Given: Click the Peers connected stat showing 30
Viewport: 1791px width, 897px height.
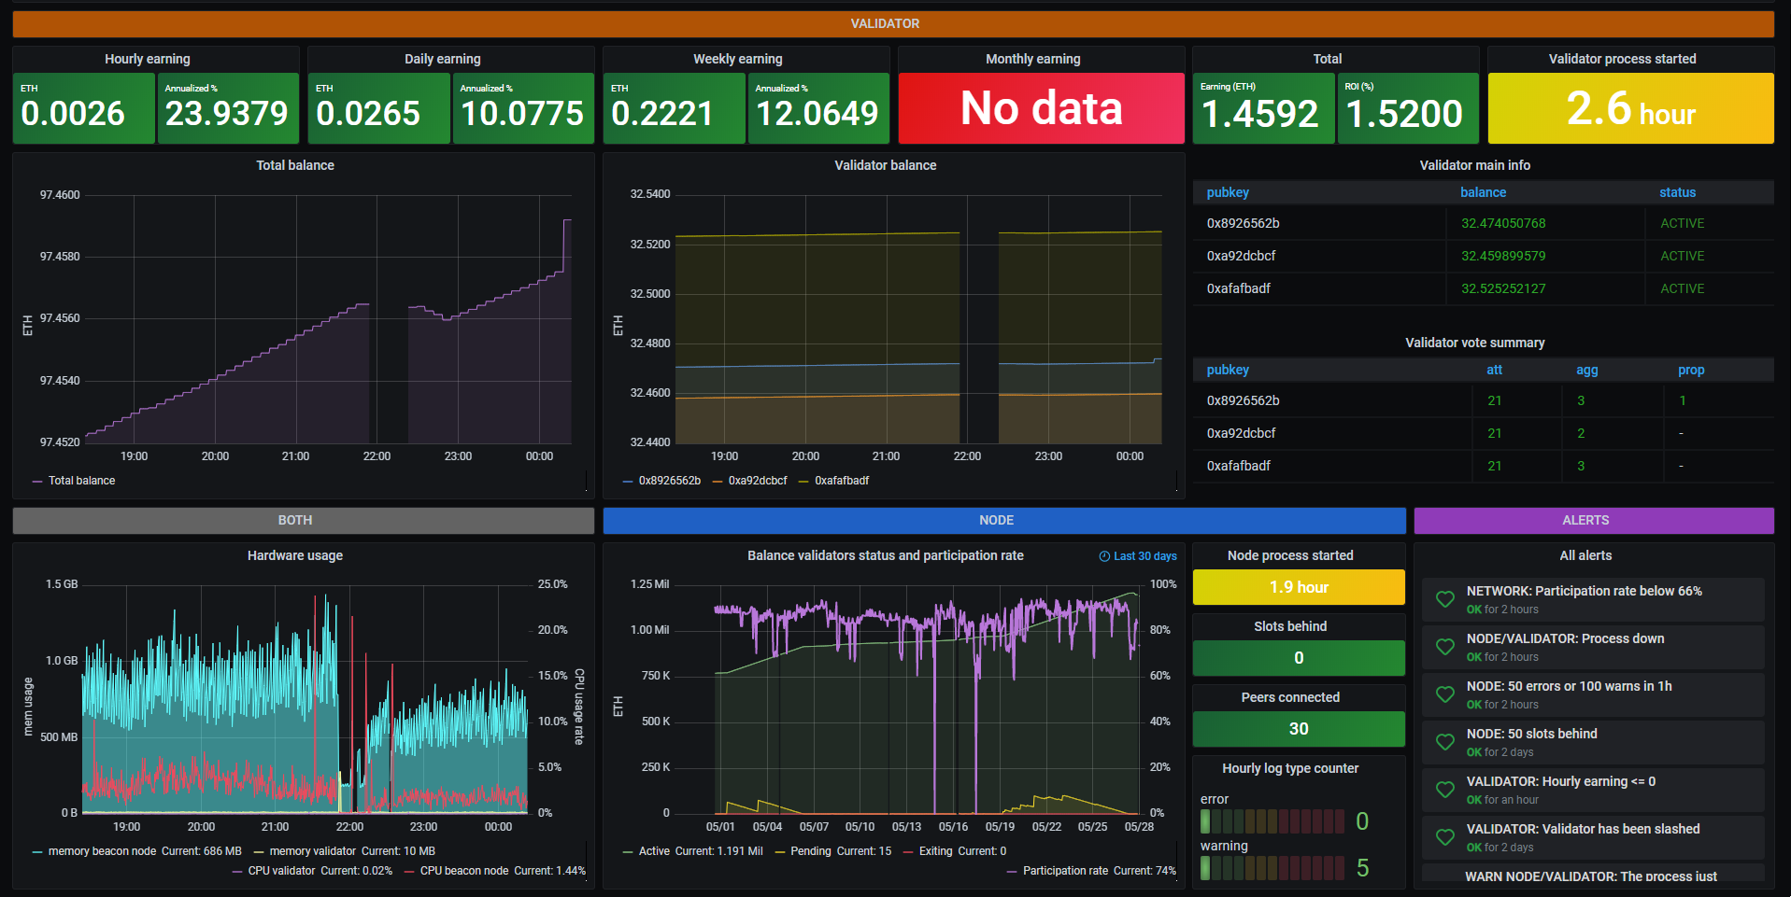Looking at the screenshot, I should (x=1298, y=729).
